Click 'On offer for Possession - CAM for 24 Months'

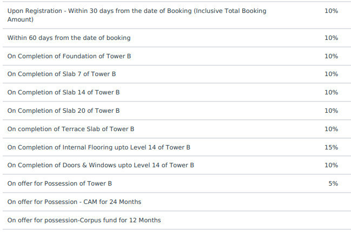click(x=74, y=202)
